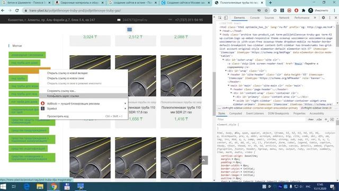Open the Chrome three-dot menu
Image resolution: width=339 pixels, height=191 pixels.
point(334,11)
